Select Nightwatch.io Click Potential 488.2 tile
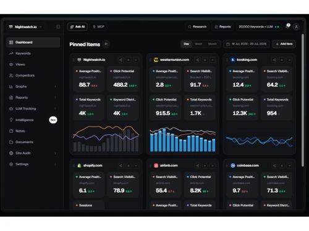The image size is (309, 231). coord(123,79)
